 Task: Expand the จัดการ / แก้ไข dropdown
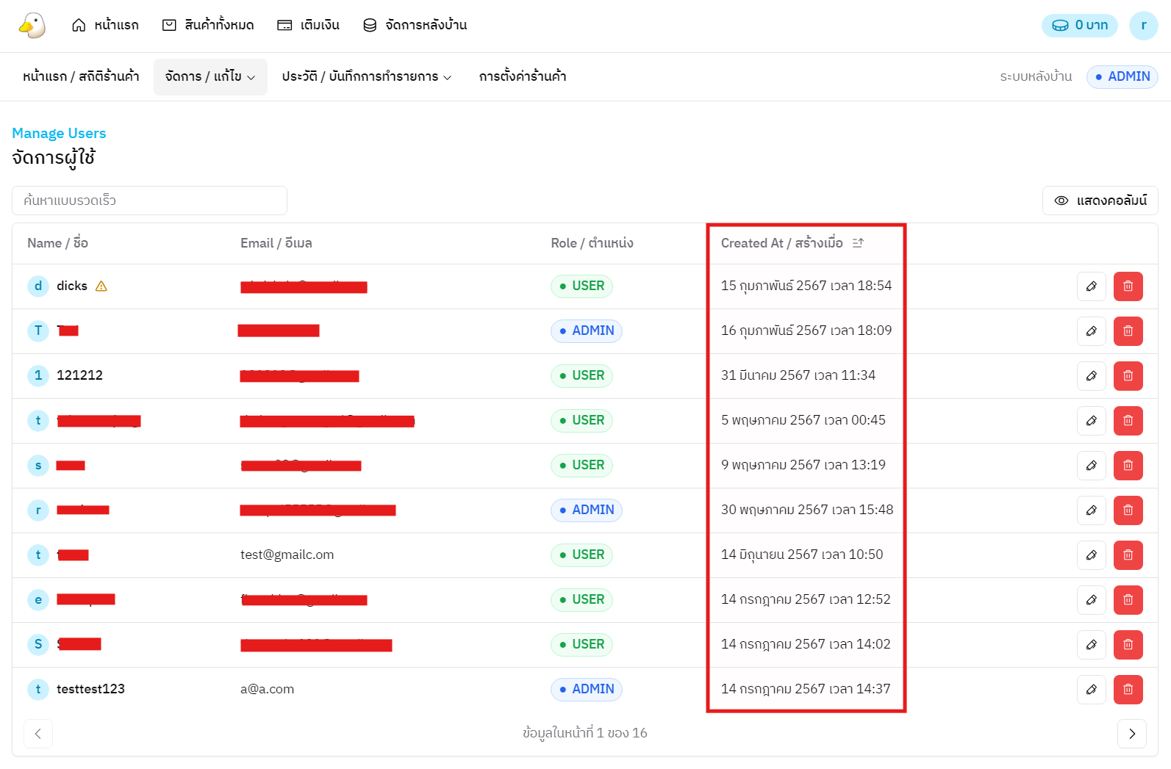tap(210, 76)
